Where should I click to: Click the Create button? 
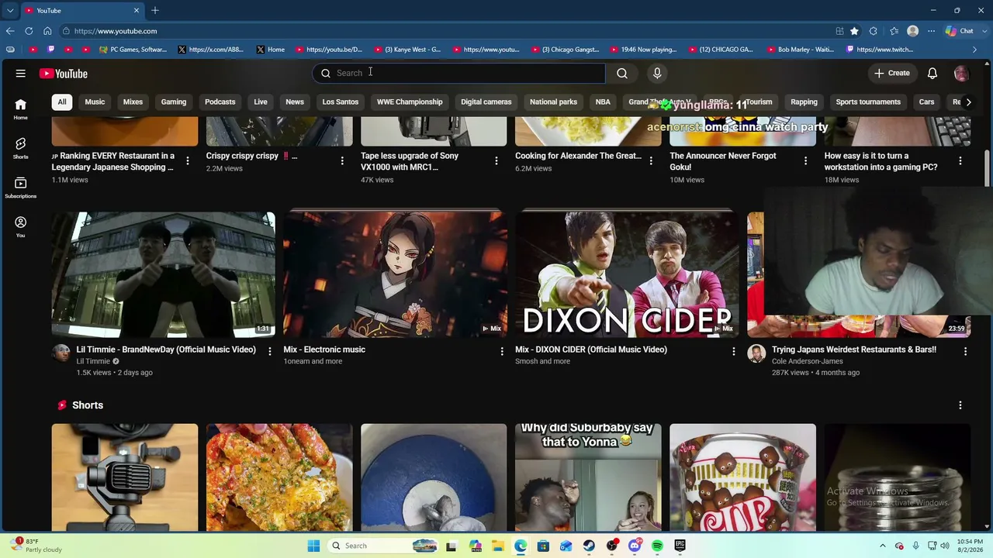click(x=892, y=73)
